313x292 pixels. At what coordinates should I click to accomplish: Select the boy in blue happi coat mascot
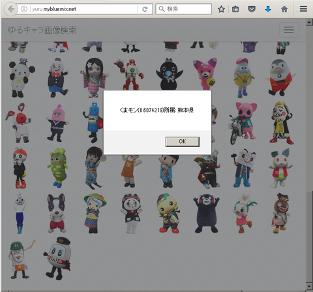point(169,171)
